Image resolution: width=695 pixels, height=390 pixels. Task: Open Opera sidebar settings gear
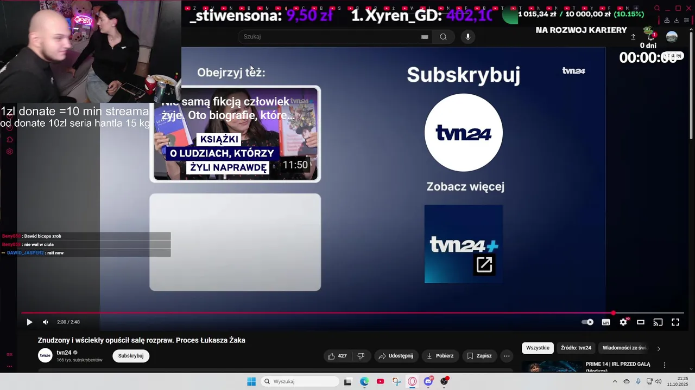9,152
